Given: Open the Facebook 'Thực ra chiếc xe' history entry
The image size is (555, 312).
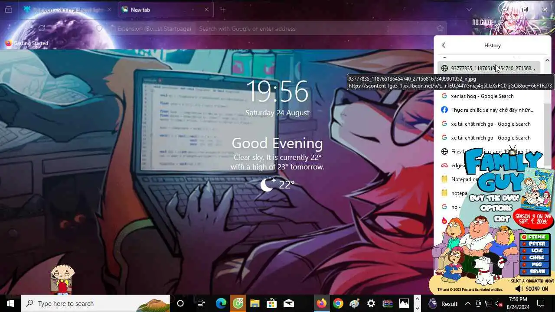Looking at the screenshot, I should [x=489, y=110].
